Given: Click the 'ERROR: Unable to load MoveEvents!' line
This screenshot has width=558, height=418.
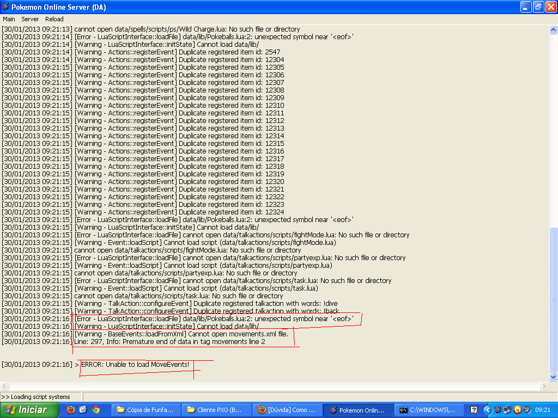Looking at the screenshot, I should pyautogui.click(x=95, y=365).
